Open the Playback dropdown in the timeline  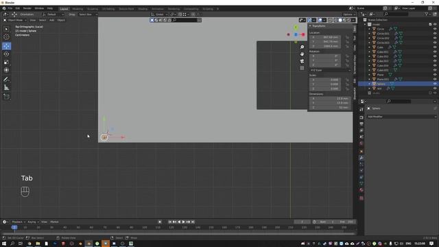click(x=18, y=222)
